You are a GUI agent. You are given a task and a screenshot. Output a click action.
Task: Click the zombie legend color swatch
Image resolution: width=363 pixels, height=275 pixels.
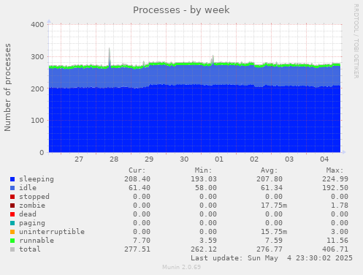(12, 206)
